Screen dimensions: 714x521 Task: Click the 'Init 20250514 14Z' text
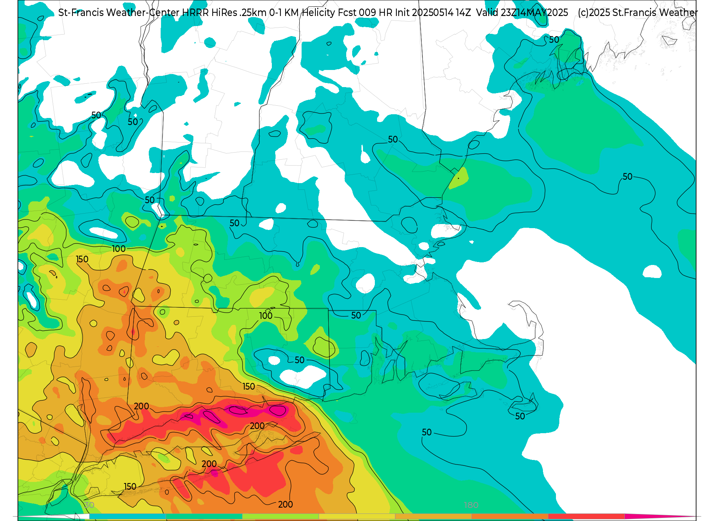point(433,13)
